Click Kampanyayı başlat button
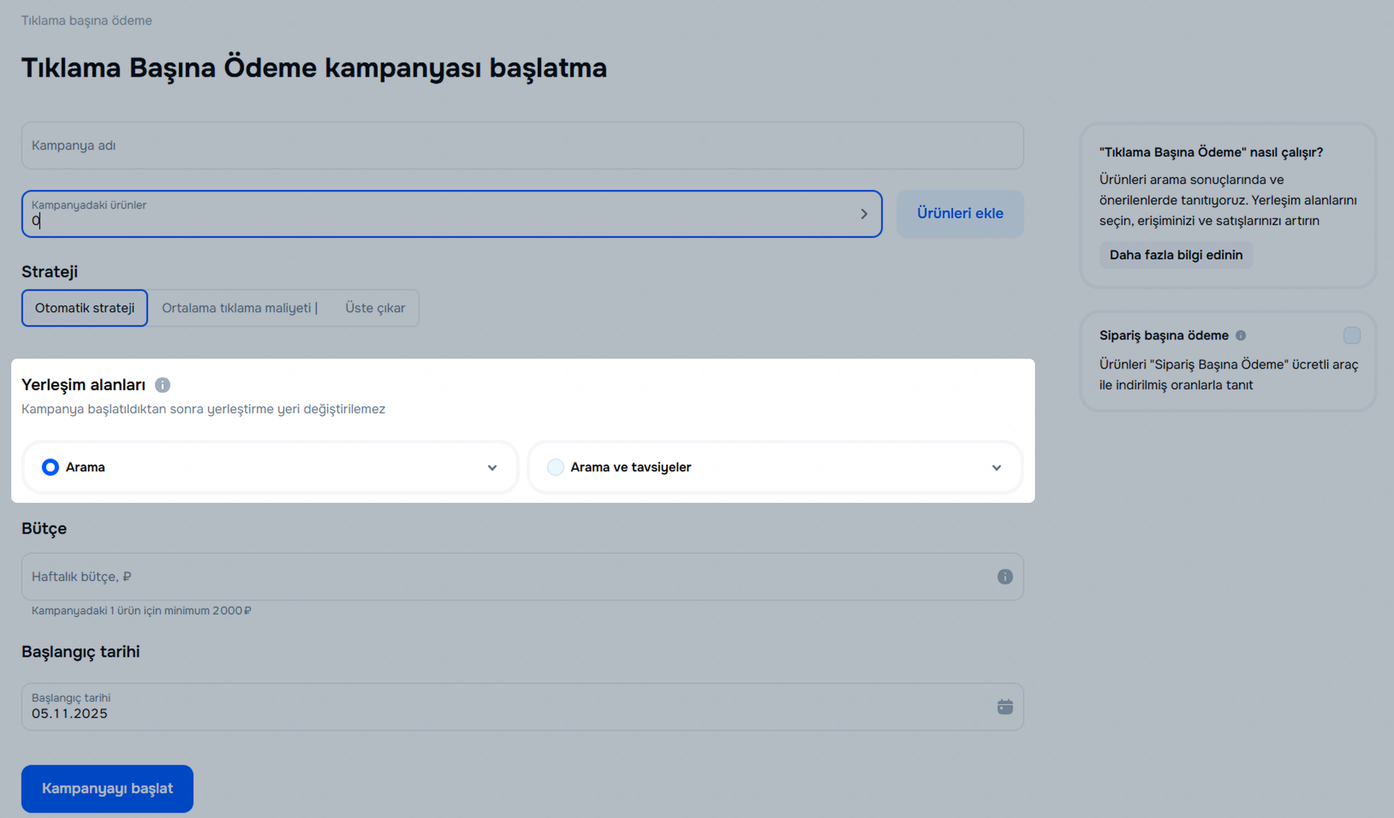Viewport: 1394px width, 818px height. point(107,789)
